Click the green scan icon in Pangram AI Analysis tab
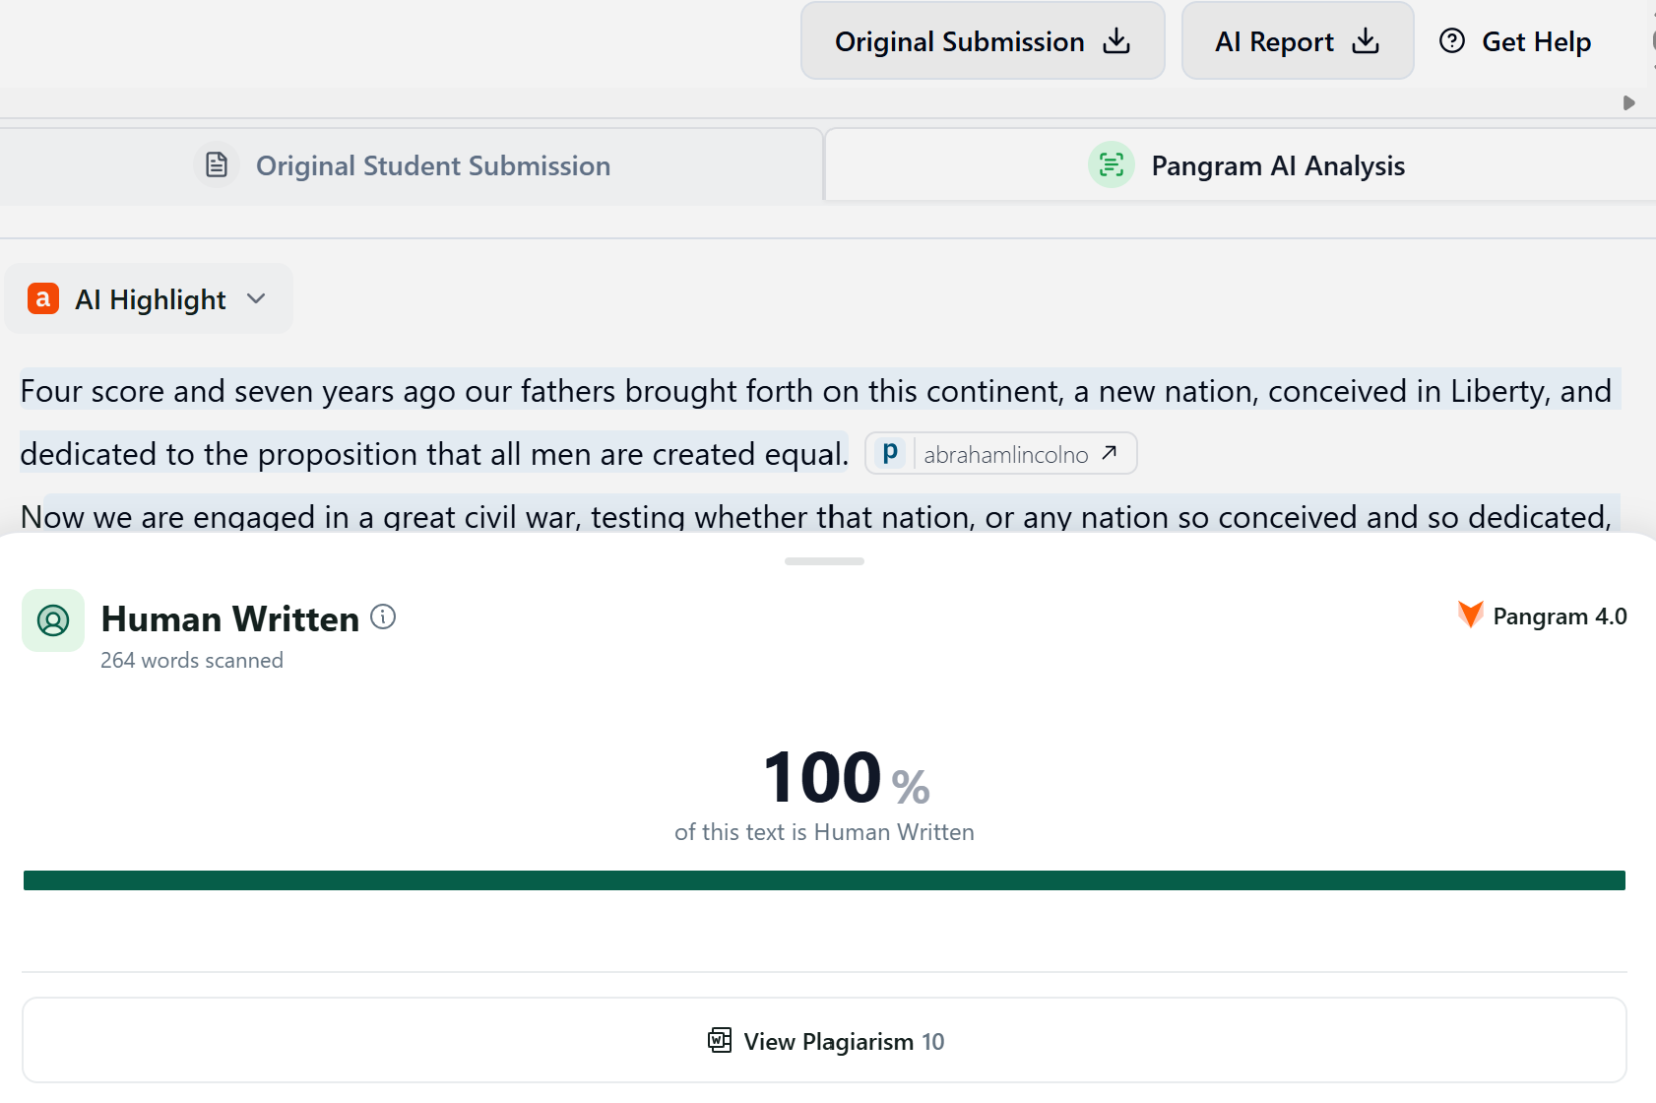Viewport: 1656px width, 1103px height. point(1112,165)
